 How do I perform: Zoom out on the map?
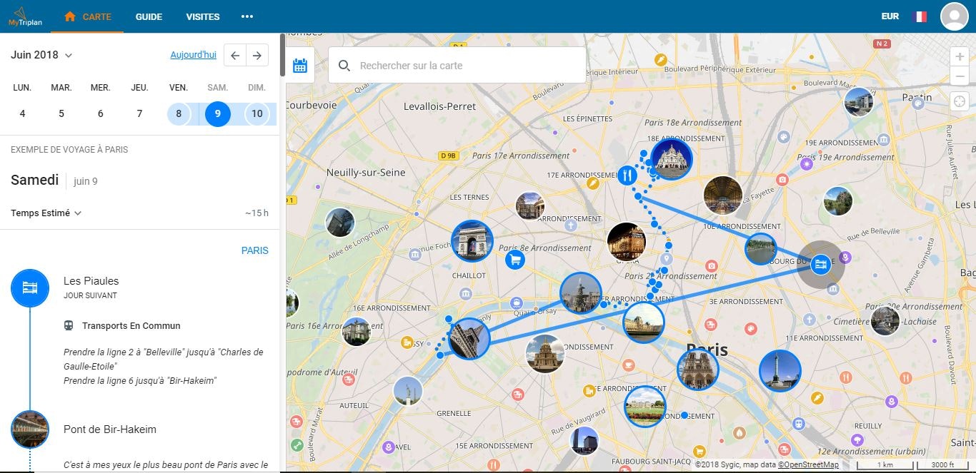pyautogui.click(x=960, y=76)
